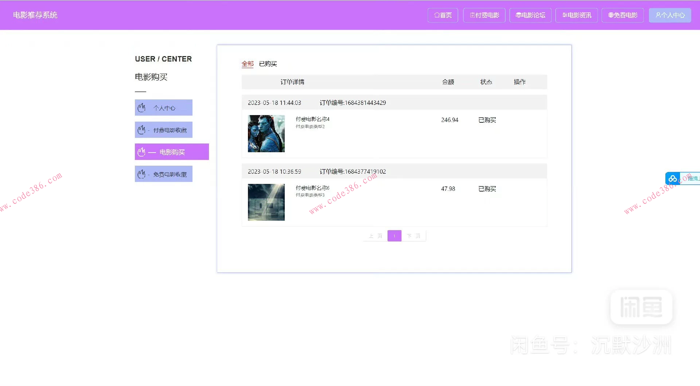Click the flame icon beside 个人中心
Screen dimensions: 700x386
[x=141, y=108]
